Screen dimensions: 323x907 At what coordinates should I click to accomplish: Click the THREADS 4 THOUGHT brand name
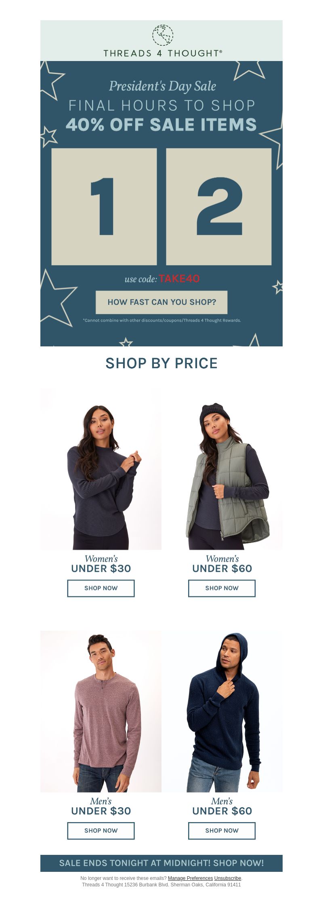[x=163, y=53]
